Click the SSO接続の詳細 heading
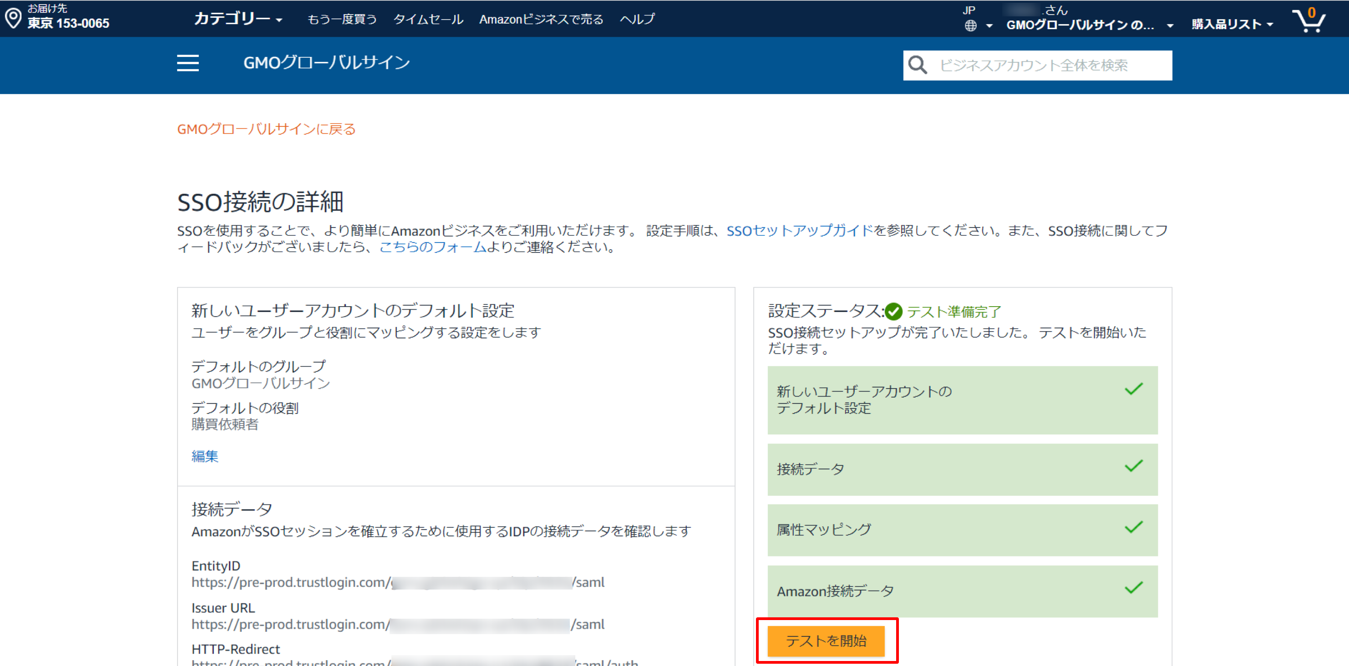Viewport: 1349px width, 666px height. click(x=260, y=202)
